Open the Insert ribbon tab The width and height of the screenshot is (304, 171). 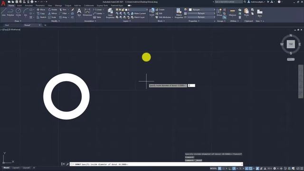point(19,6)
